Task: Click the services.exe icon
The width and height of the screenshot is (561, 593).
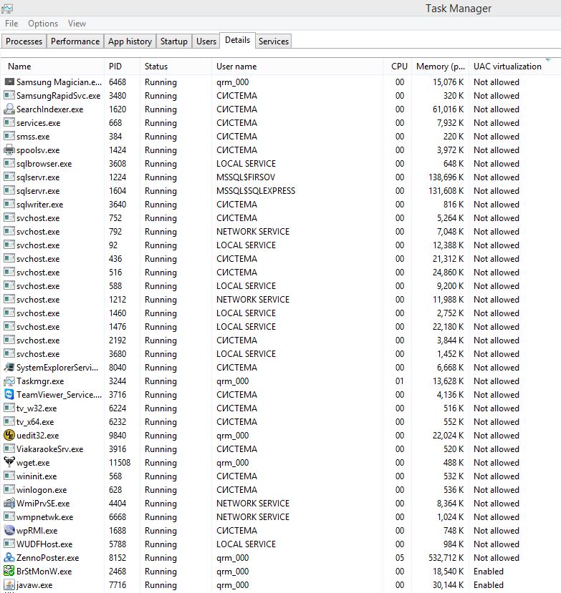Action: pos(9,123)
